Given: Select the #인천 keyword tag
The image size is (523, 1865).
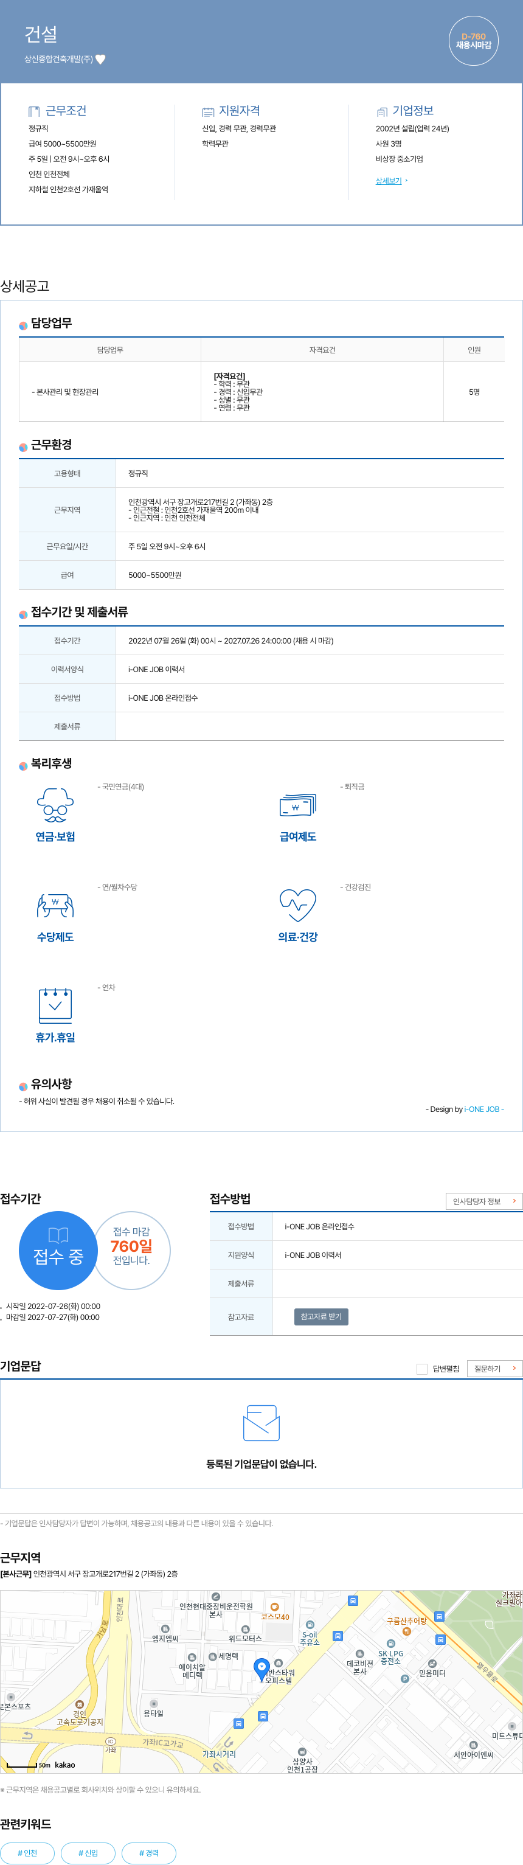Looking at the screenshot, I should point(27,1853).
